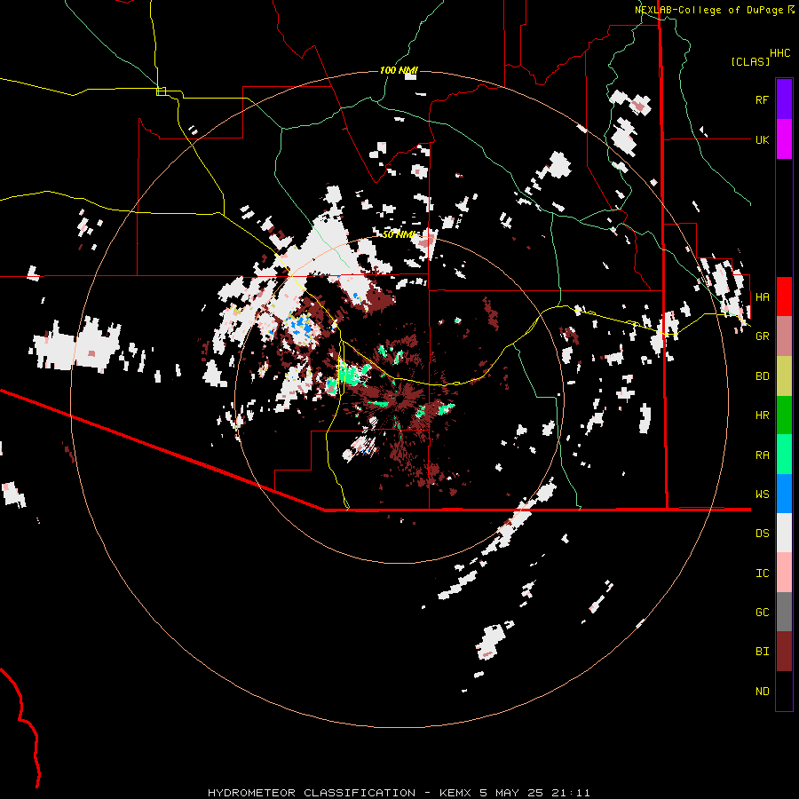Image resolution: width=799 pixels, height=799 pixels.
Task: Click the 100 NMI range ring label
Action: [399, 70]
